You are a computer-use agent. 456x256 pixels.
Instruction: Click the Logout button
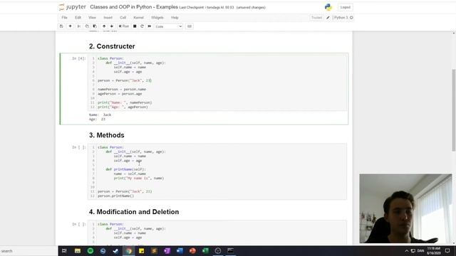[345, 7]
